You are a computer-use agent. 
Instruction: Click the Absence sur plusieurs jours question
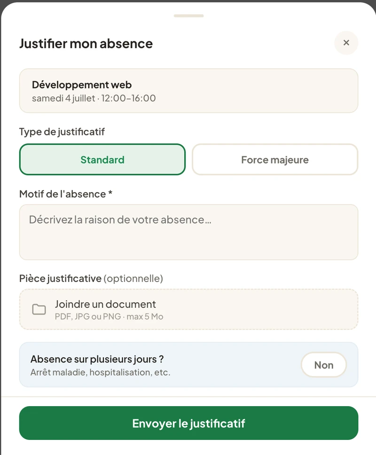tap(97, 359)
